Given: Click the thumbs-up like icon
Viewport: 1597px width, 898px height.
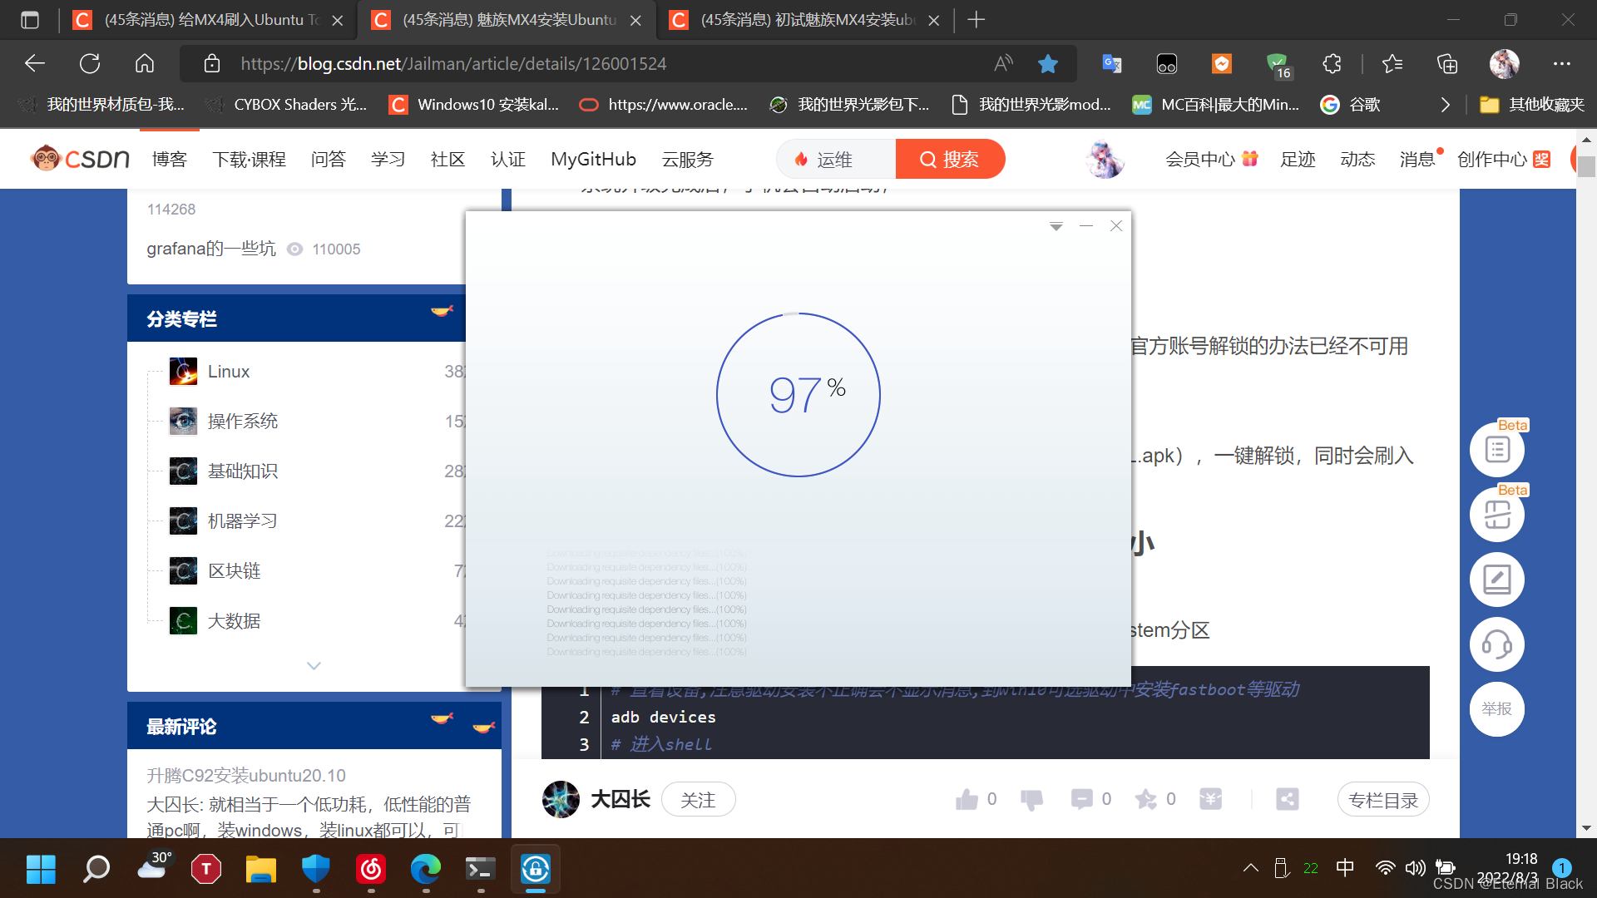Looking at the screenshot, I should tap(967, 800).
